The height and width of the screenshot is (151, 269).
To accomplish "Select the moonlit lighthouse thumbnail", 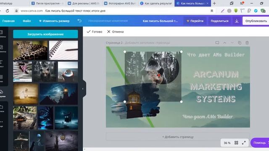I will point(59,94).
